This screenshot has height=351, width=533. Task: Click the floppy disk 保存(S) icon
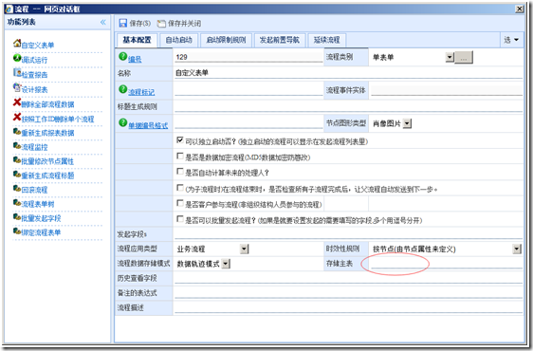pos(122,23)
